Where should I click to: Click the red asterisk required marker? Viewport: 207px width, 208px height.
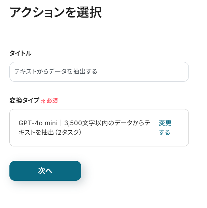coord(43,101)
